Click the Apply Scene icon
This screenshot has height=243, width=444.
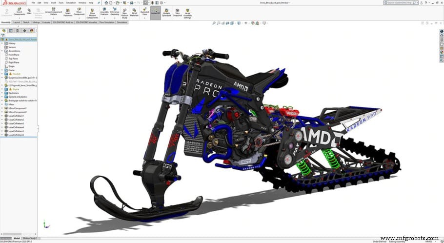257,23
